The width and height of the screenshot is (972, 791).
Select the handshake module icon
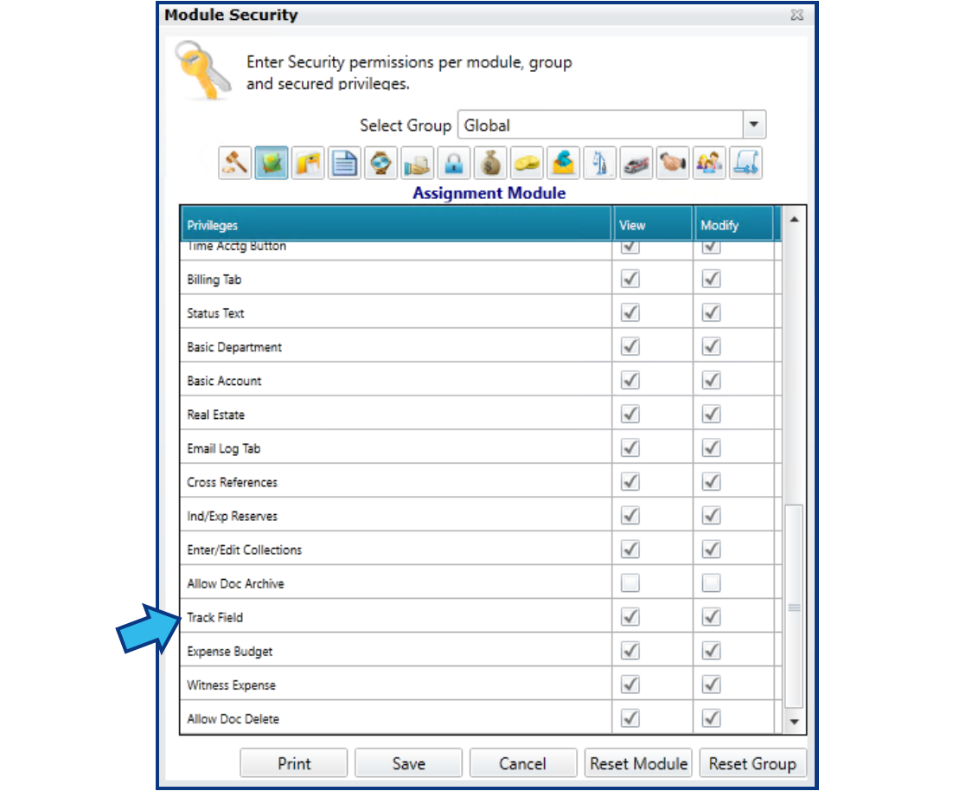click(673, 164)
